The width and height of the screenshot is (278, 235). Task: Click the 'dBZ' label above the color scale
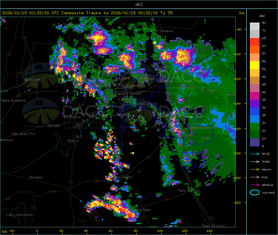262,16
